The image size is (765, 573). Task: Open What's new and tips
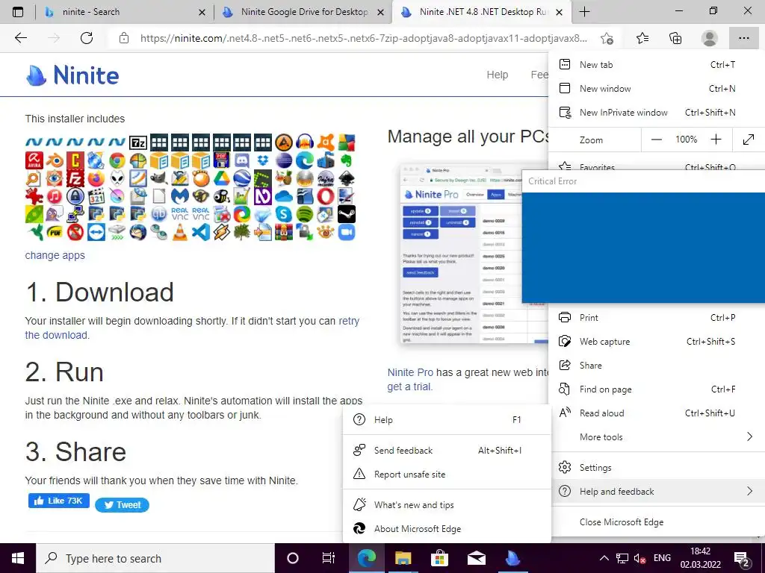447,505
